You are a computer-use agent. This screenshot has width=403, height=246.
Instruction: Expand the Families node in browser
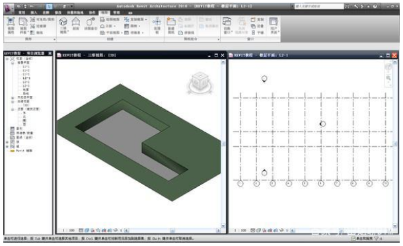click(x=7, y=142)
